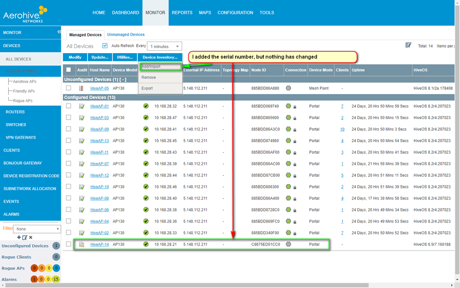Click the green Alarms badge showing 15
This screenshot has width=460, height=288.
click(x=56, y=279)
